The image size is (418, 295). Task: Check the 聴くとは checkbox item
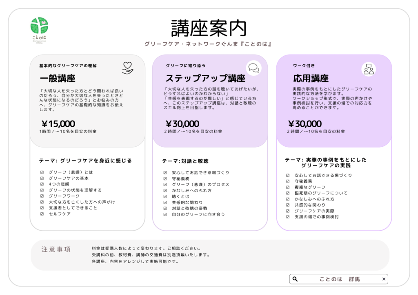[165, 196]
